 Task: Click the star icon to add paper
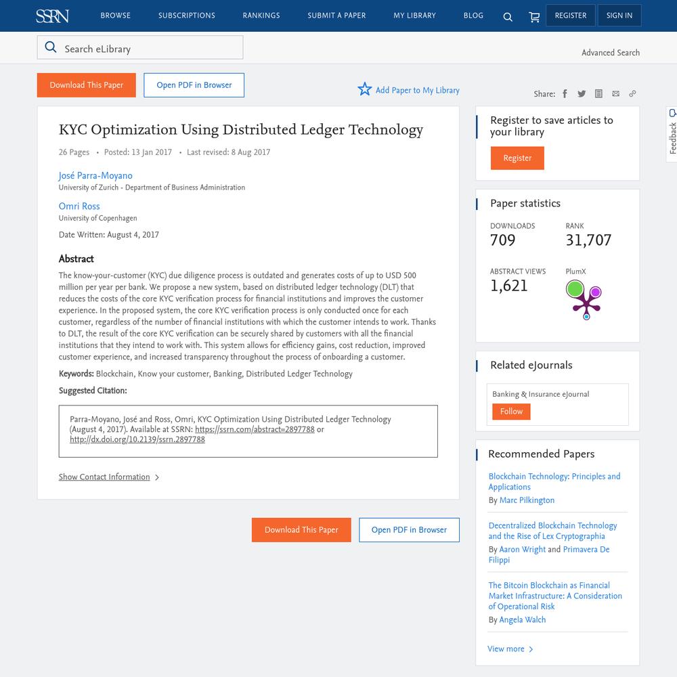[x=364, y=89]
